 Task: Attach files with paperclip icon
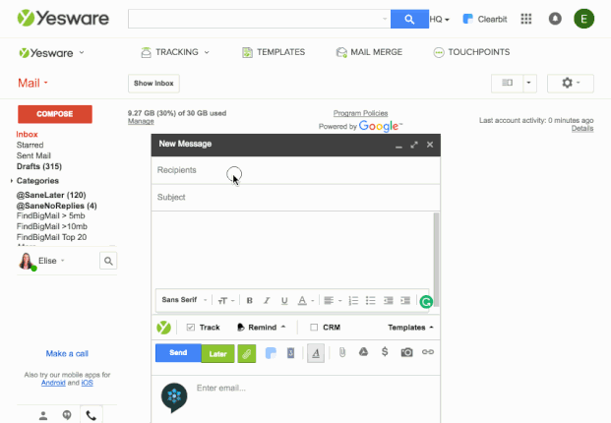(x=342, y=352)
